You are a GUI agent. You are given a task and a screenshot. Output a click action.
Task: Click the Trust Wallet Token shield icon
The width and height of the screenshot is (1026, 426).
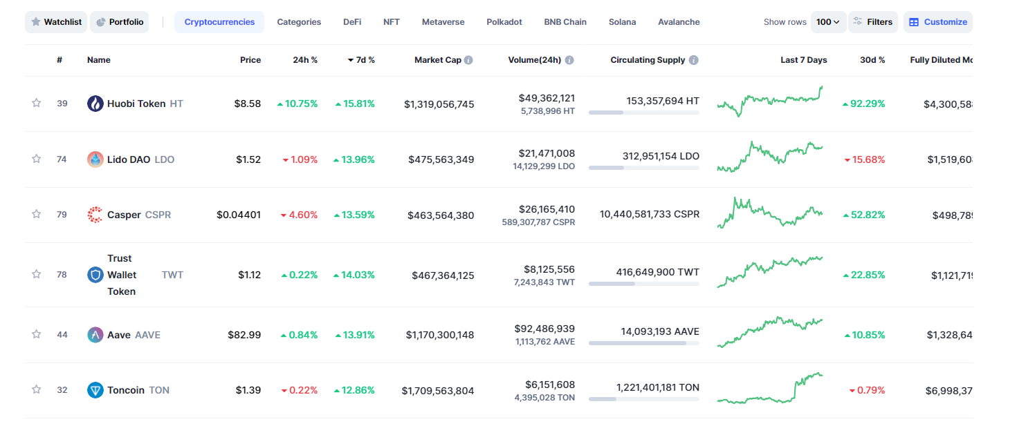(95, 275)
